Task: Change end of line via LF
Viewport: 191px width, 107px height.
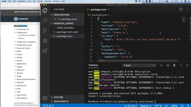Action: coord(166,106)
